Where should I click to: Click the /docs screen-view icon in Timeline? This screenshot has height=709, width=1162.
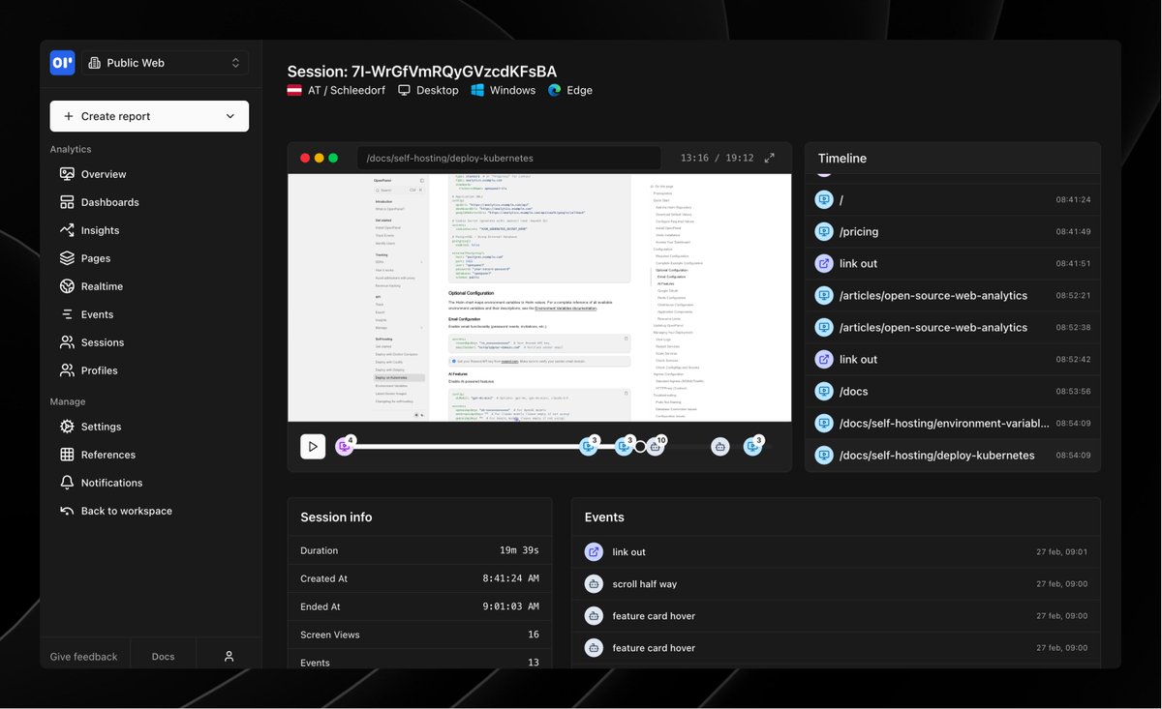[x=824, y=391]
